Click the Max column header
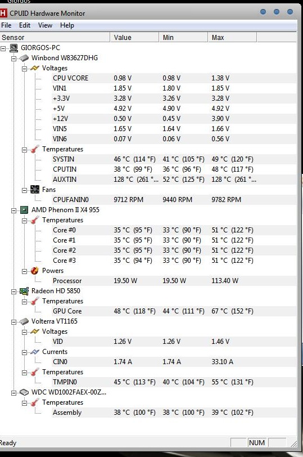303x457 pixels. coord(232,38)
